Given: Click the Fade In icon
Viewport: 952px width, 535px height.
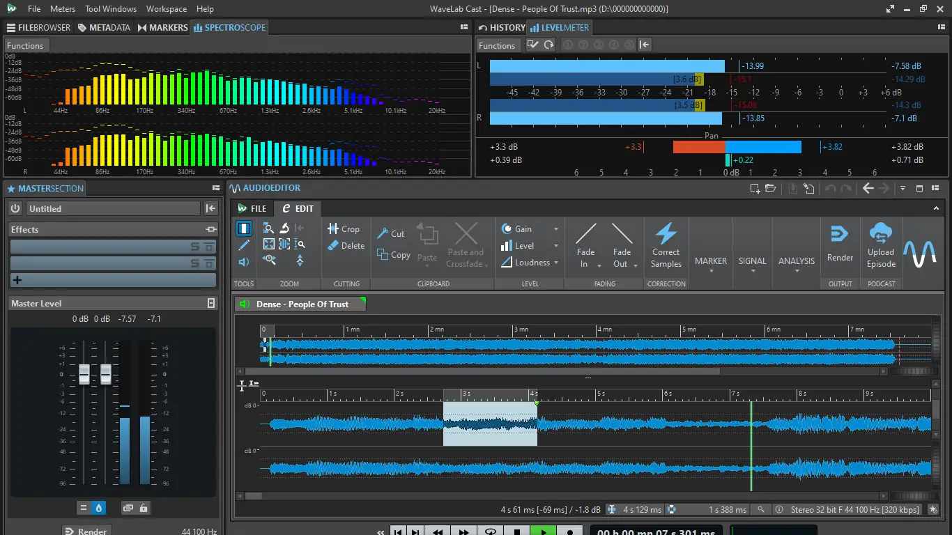Looking at the screenshot, I should click(585, 235).
